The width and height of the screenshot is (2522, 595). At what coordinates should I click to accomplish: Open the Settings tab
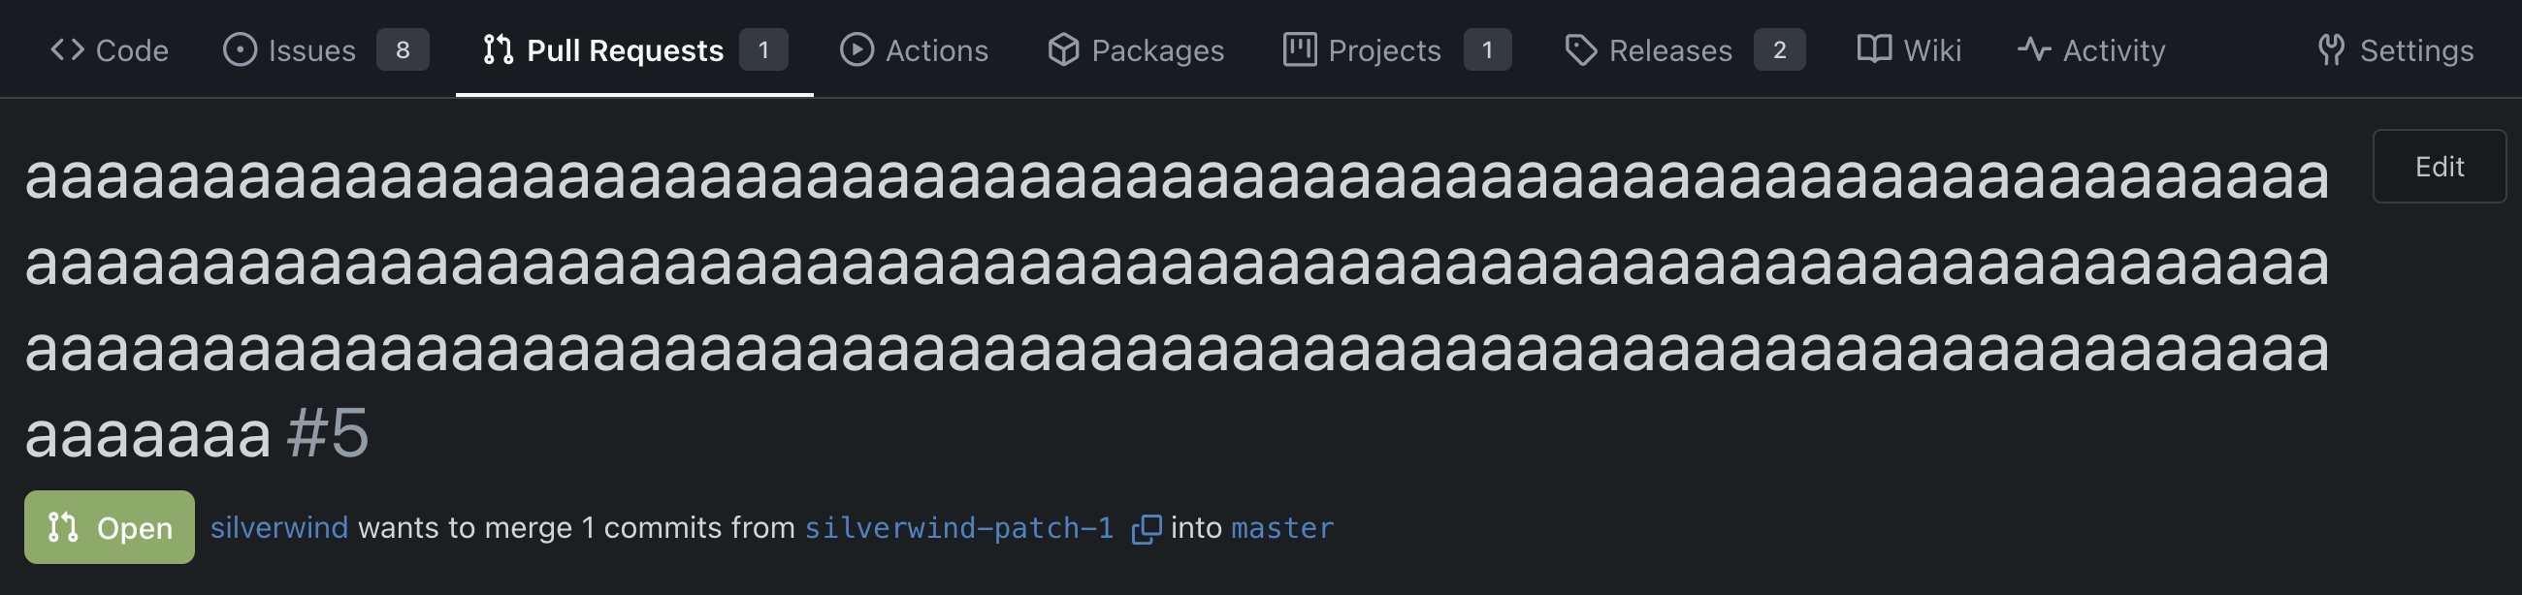point(2415,50)
